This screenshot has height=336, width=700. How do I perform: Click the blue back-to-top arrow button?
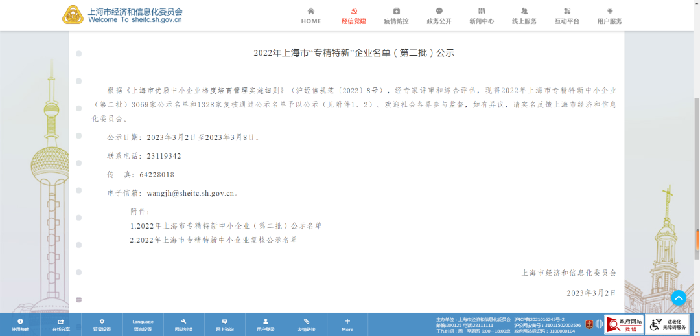(679, 298)
